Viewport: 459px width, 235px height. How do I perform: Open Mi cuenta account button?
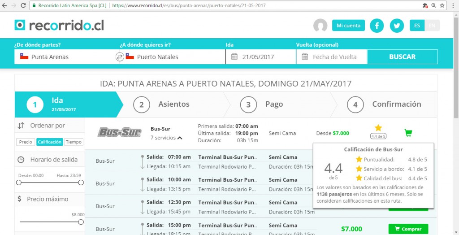pos(348,26)
